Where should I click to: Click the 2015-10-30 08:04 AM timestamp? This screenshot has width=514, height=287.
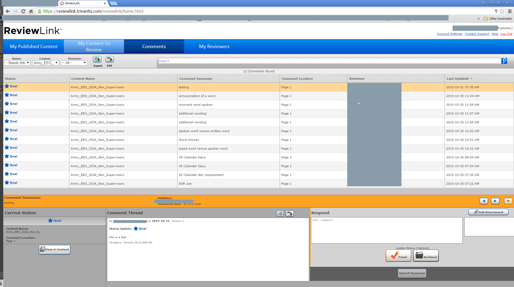(x=463, y=157)
